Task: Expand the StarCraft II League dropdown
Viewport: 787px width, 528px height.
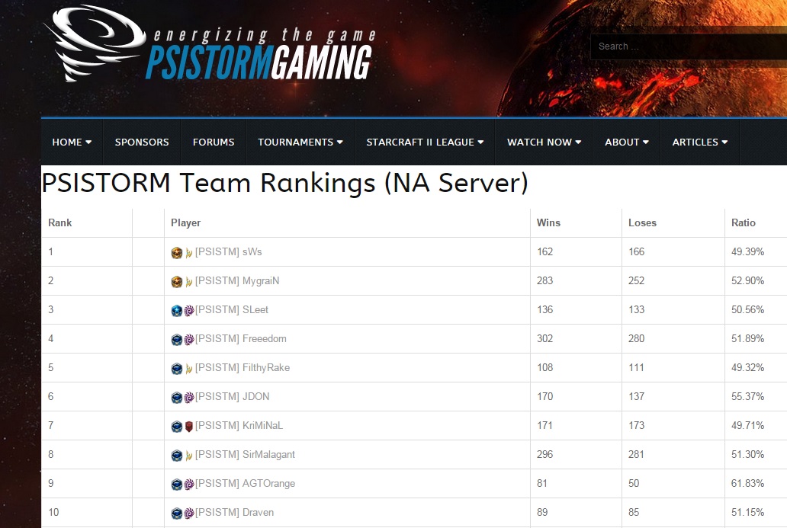Action: tap(425, 142)
